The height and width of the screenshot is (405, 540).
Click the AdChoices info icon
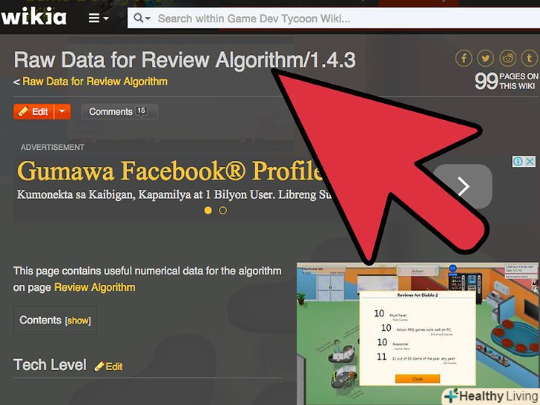coord(518,161)
